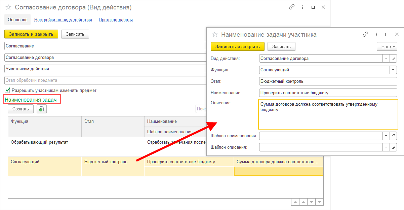This screenshot has height=210, width=404.
Task: Switch to the Настройки по виду действия tab
Action: click(63, 20)
